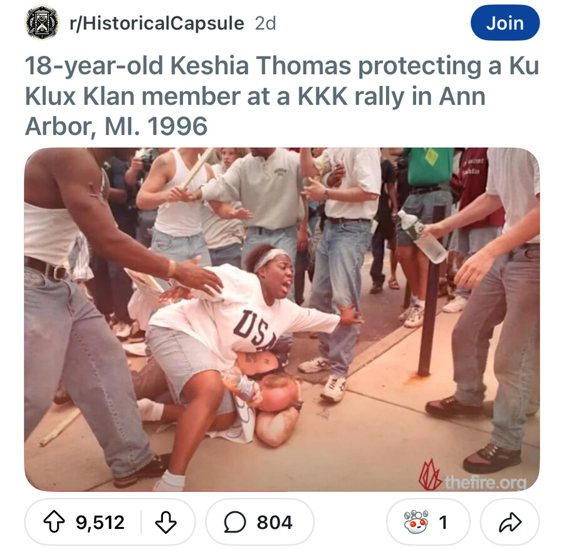564x549 pixels.
Task: Click the 9,512 vote score
Action: (x=100, y=523)
